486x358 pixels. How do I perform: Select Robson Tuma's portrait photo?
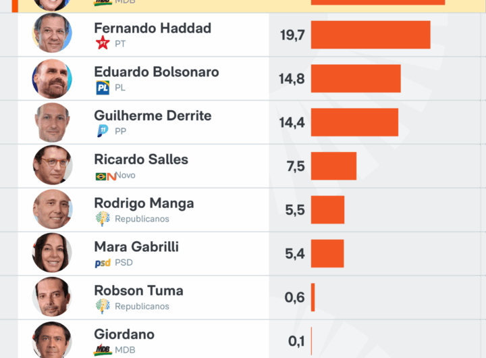tap(52, 297)
